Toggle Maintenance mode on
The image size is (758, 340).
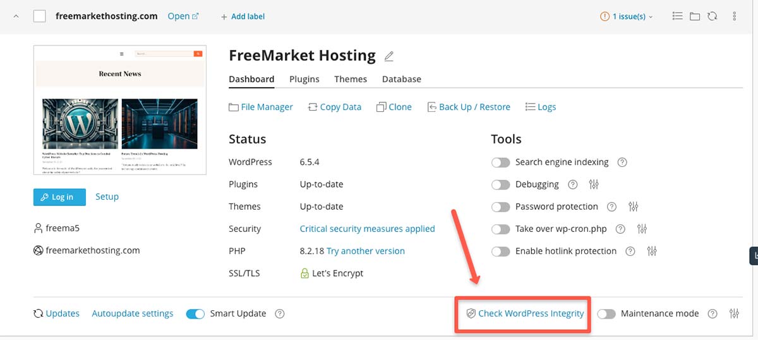click(x=606, y=314)
